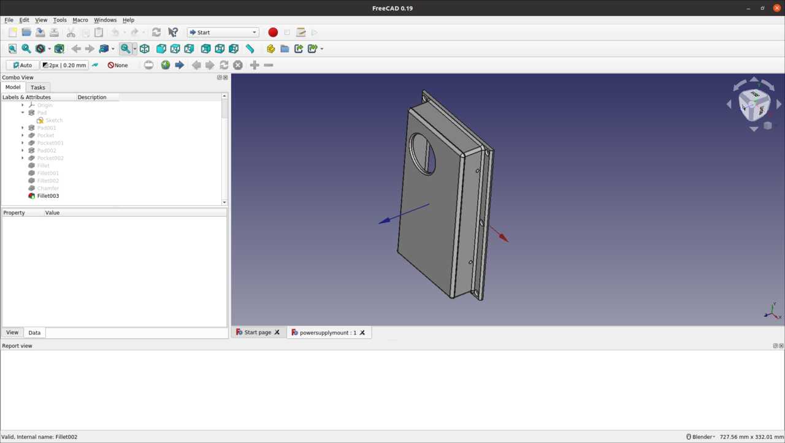Select the Measure distance ruler tool
This screenshot has height=443, width=785.
250,48
